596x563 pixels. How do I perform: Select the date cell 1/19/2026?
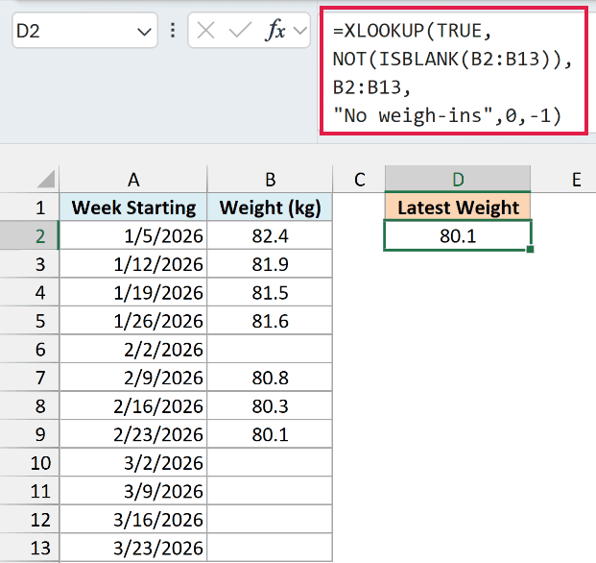point(133,292)
